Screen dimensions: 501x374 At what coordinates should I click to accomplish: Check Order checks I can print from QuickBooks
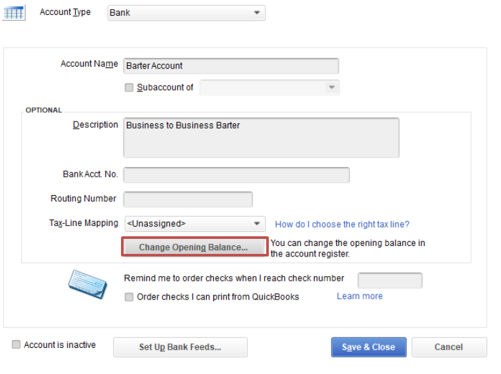click(129, 297)
